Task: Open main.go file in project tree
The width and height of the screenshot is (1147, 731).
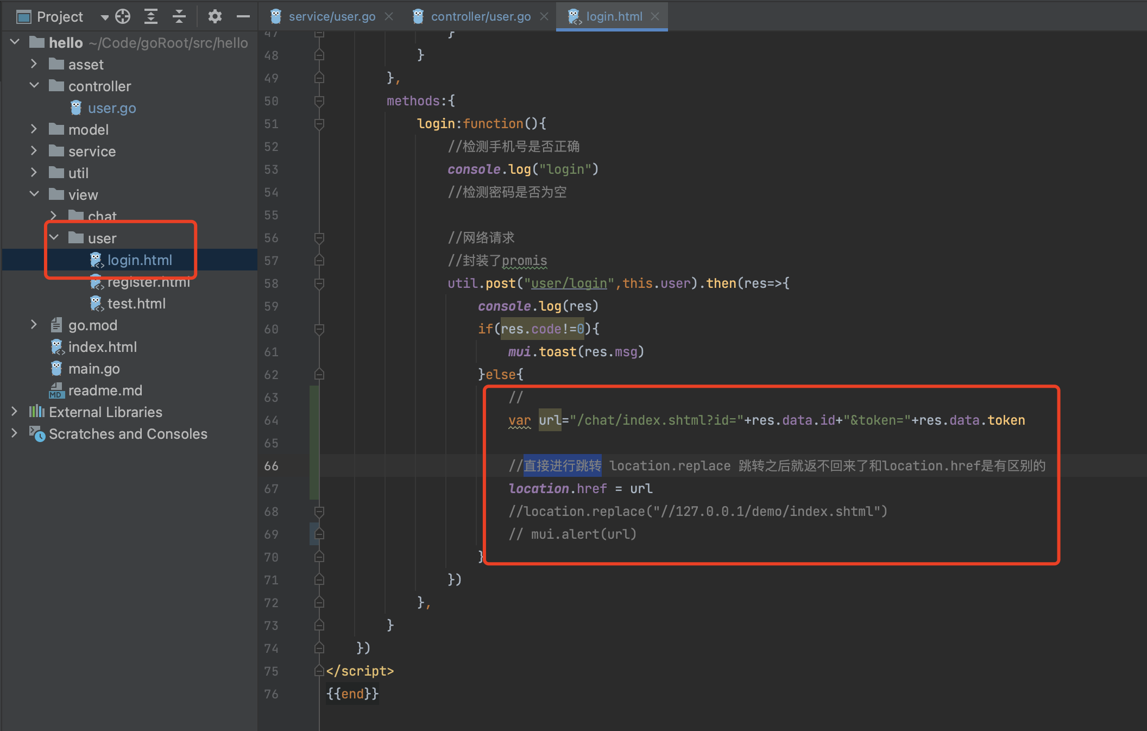Action: (x=94, y=369)
